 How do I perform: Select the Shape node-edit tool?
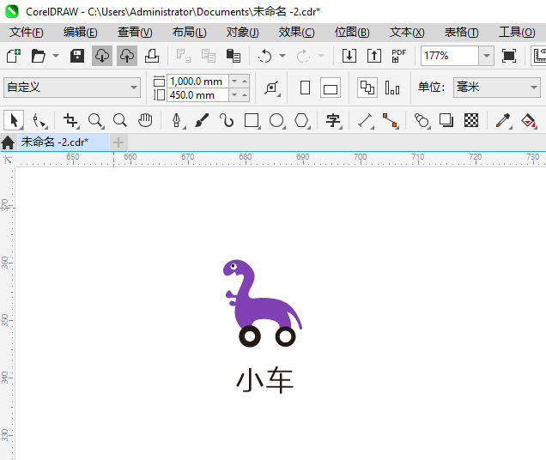39,121
